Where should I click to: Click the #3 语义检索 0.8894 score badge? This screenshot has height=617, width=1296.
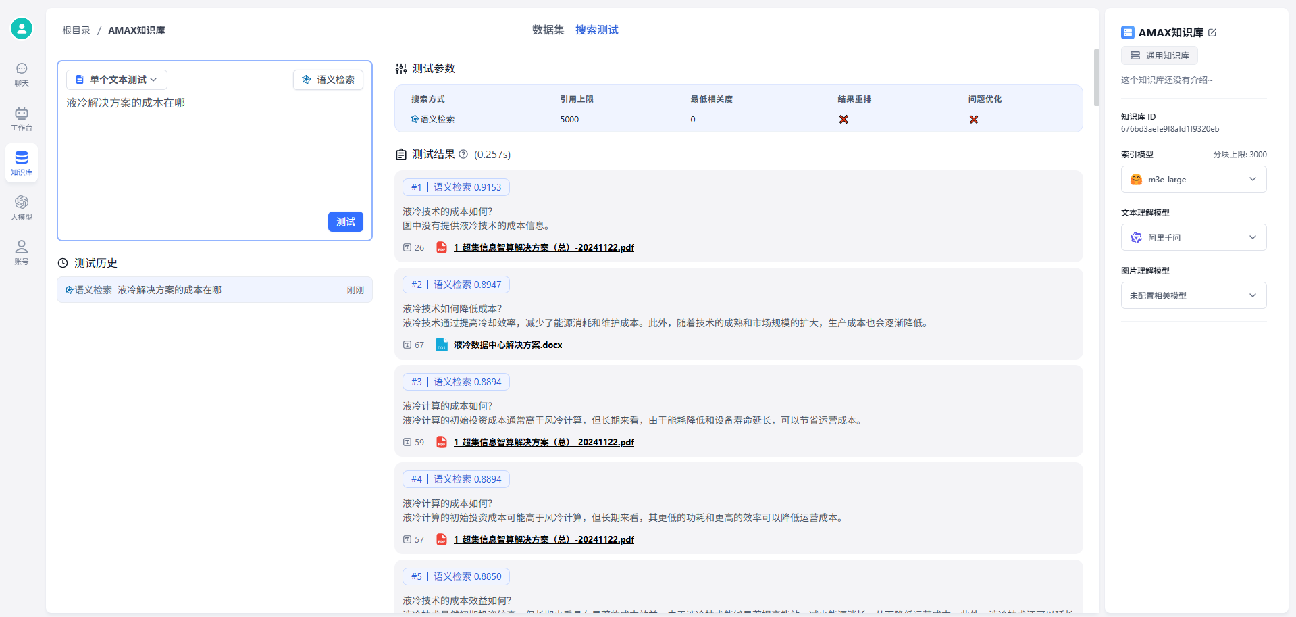coord(457,382)
